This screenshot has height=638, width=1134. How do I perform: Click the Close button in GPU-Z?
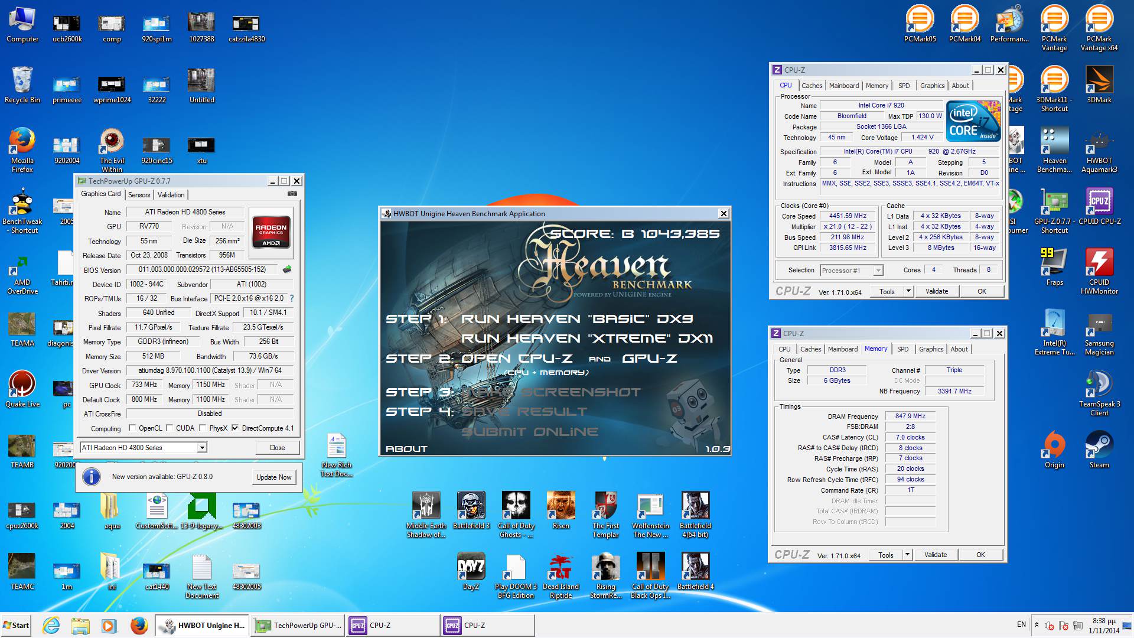(x=277, y=448)
